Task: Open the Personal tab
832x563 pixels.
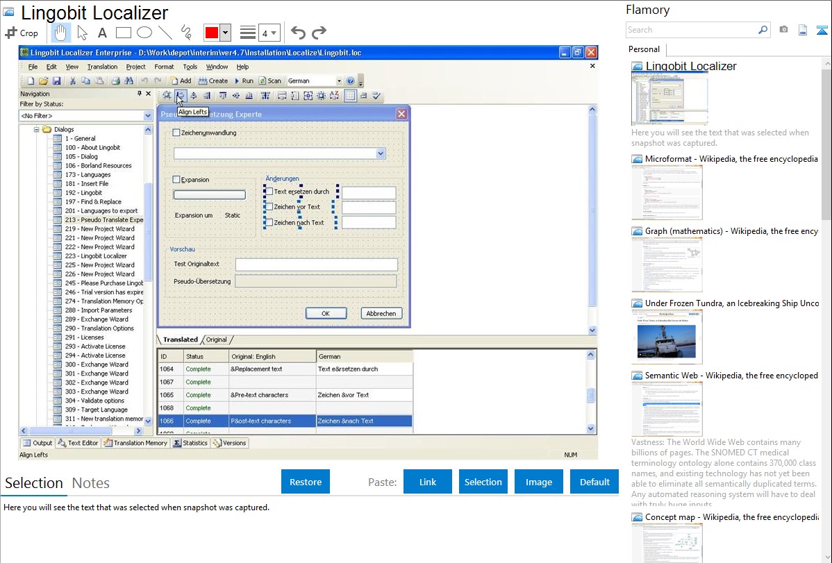Action: point(644,49)
